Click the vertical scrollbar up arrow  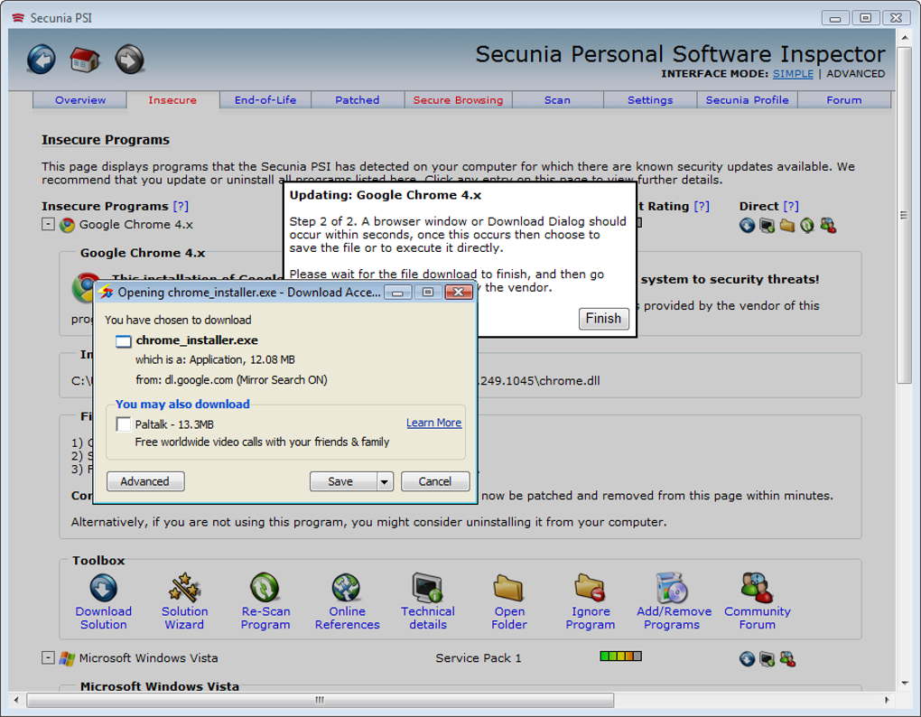point(905,38)
